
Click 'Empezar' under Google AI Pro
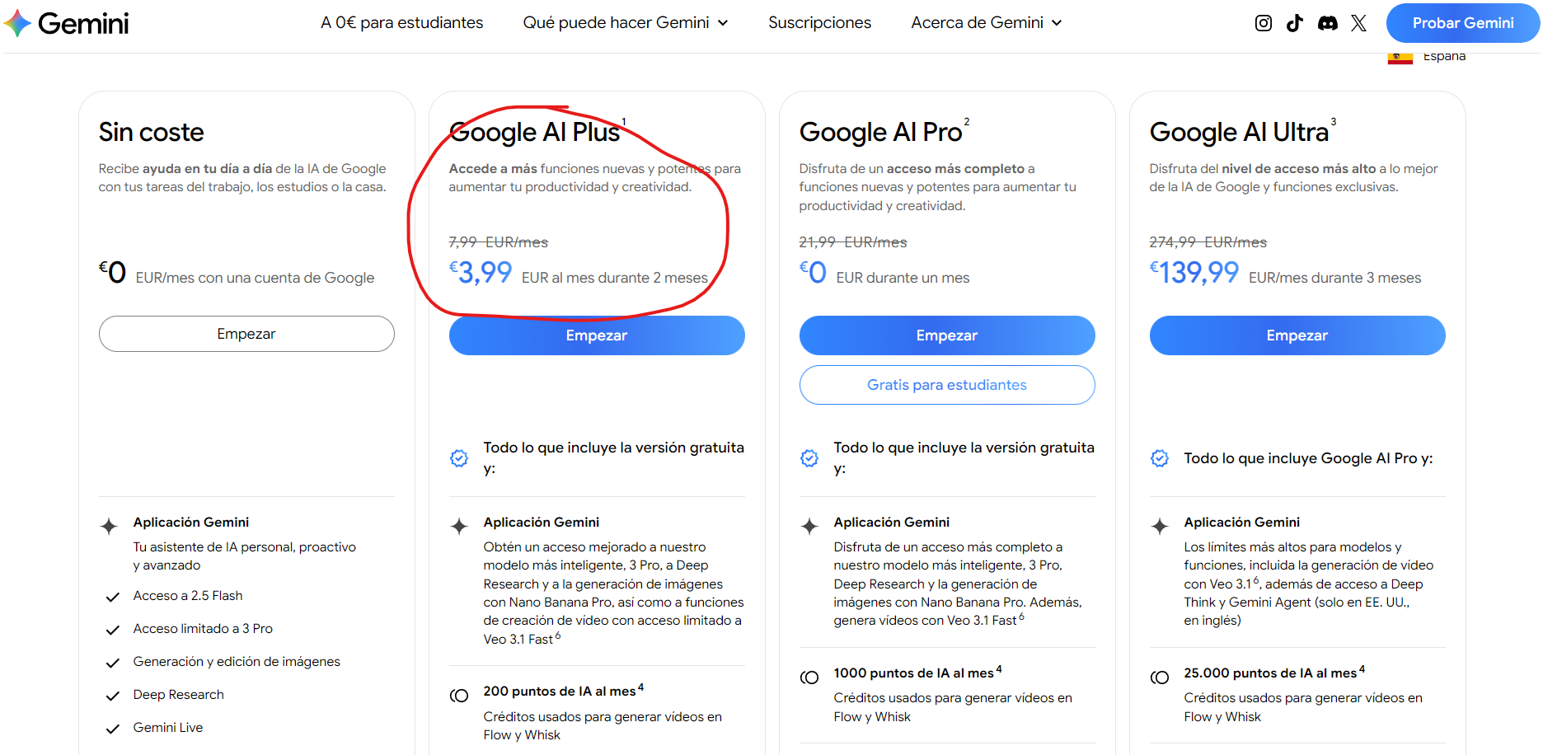coord(947,335)
